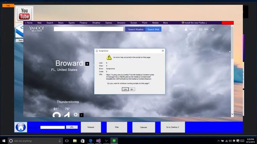Open Mail in the Yahoo navigation bar

click(39, 23)
